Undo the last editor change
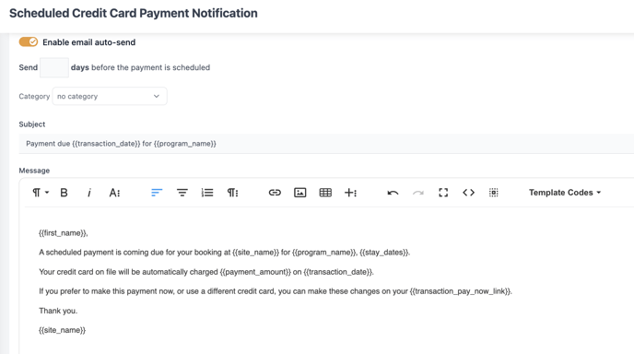 tap(393, 193)
